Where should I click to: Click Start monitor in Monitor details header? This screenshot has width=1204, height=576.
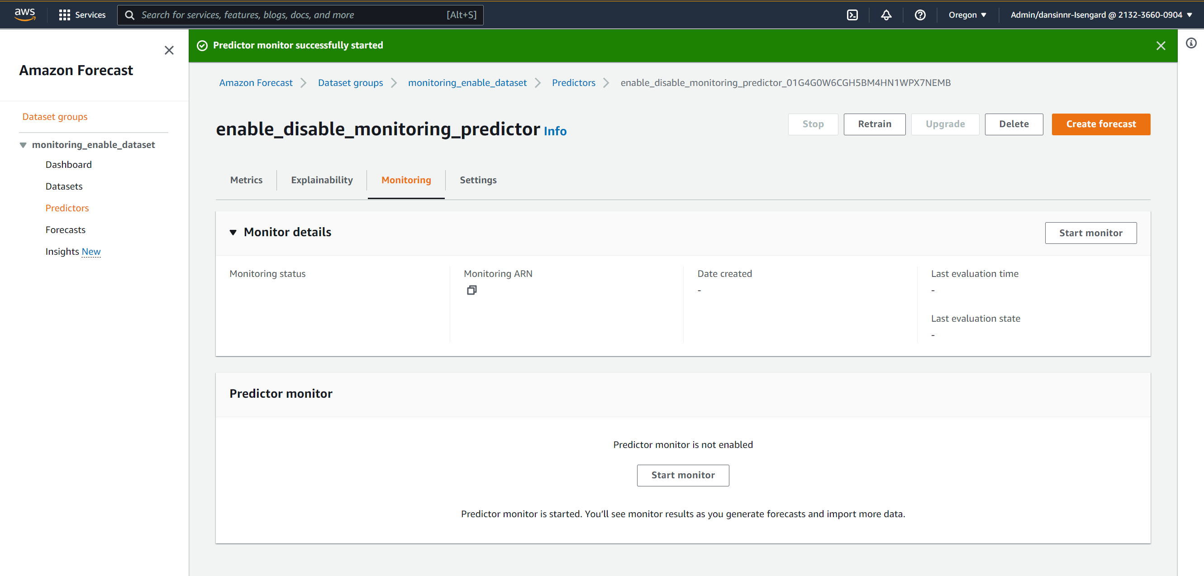tap(1090, 233)
